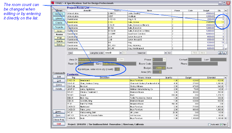The height and width of the screenshot is (133, 232).
Task: Click the Print... button
Action: [59, 116]
